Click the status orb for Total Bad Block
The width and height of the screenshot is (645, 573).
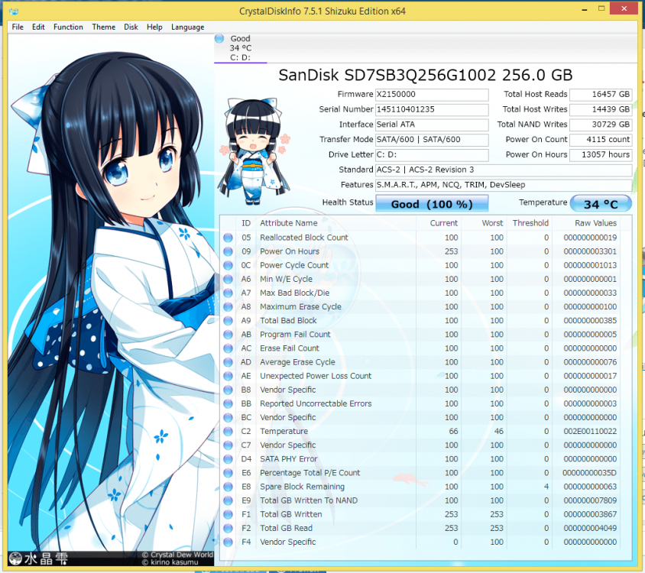tap(228, 320)
